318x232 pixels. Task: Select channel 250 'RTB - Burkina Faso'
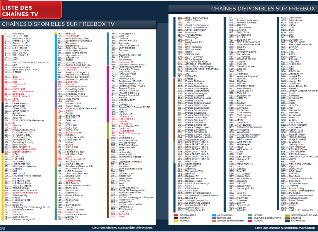point(193,18)
